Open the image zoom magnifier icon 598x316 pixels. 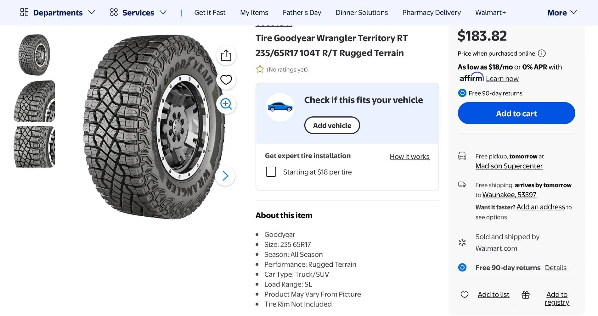coord(226,104)
